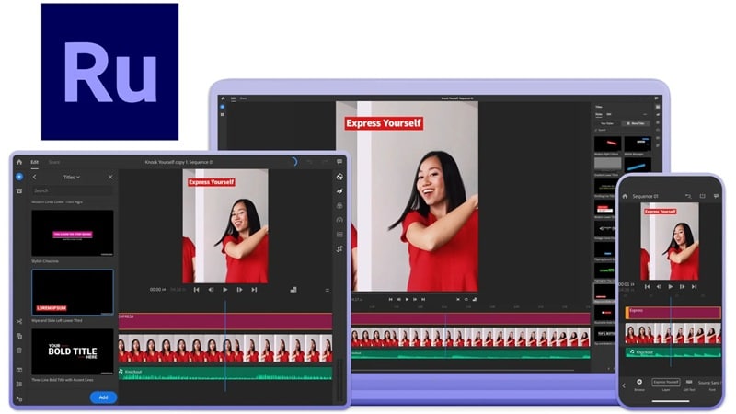Viewport: 736px width, 414px height.
Task: Open the options menu icon right of tablet playback
Action: tap(328, 290)
